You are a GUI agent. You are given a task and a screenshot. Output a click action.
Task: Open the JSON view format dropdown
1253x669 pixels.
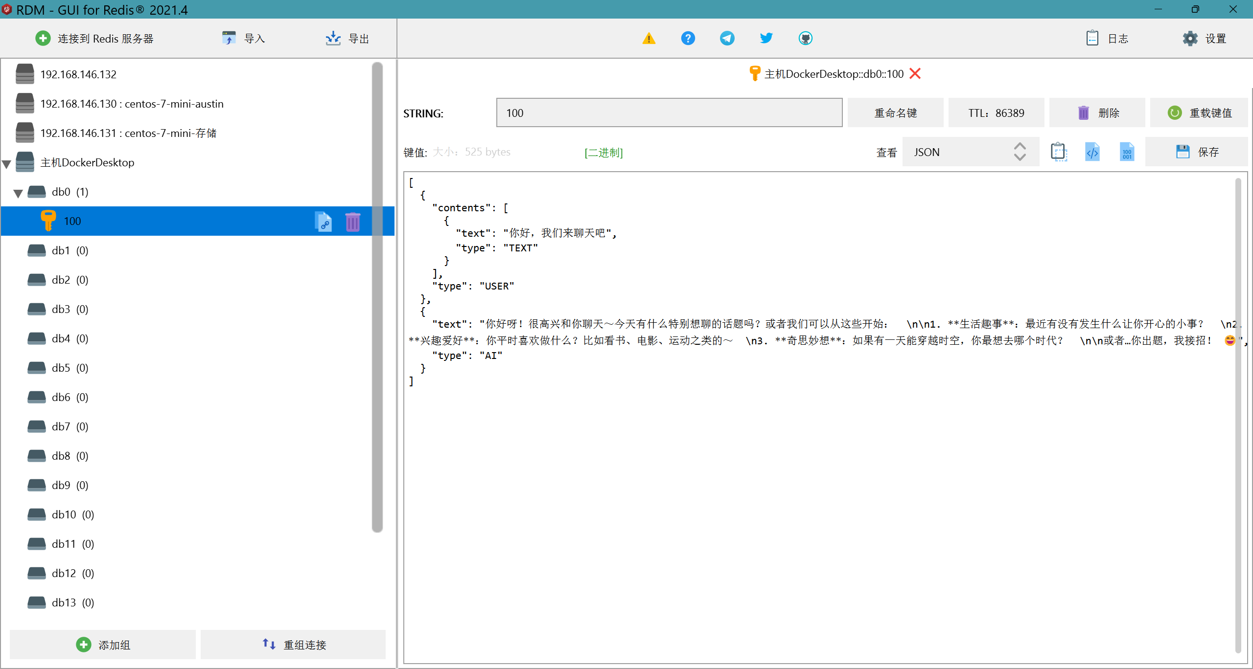point(970,152)
